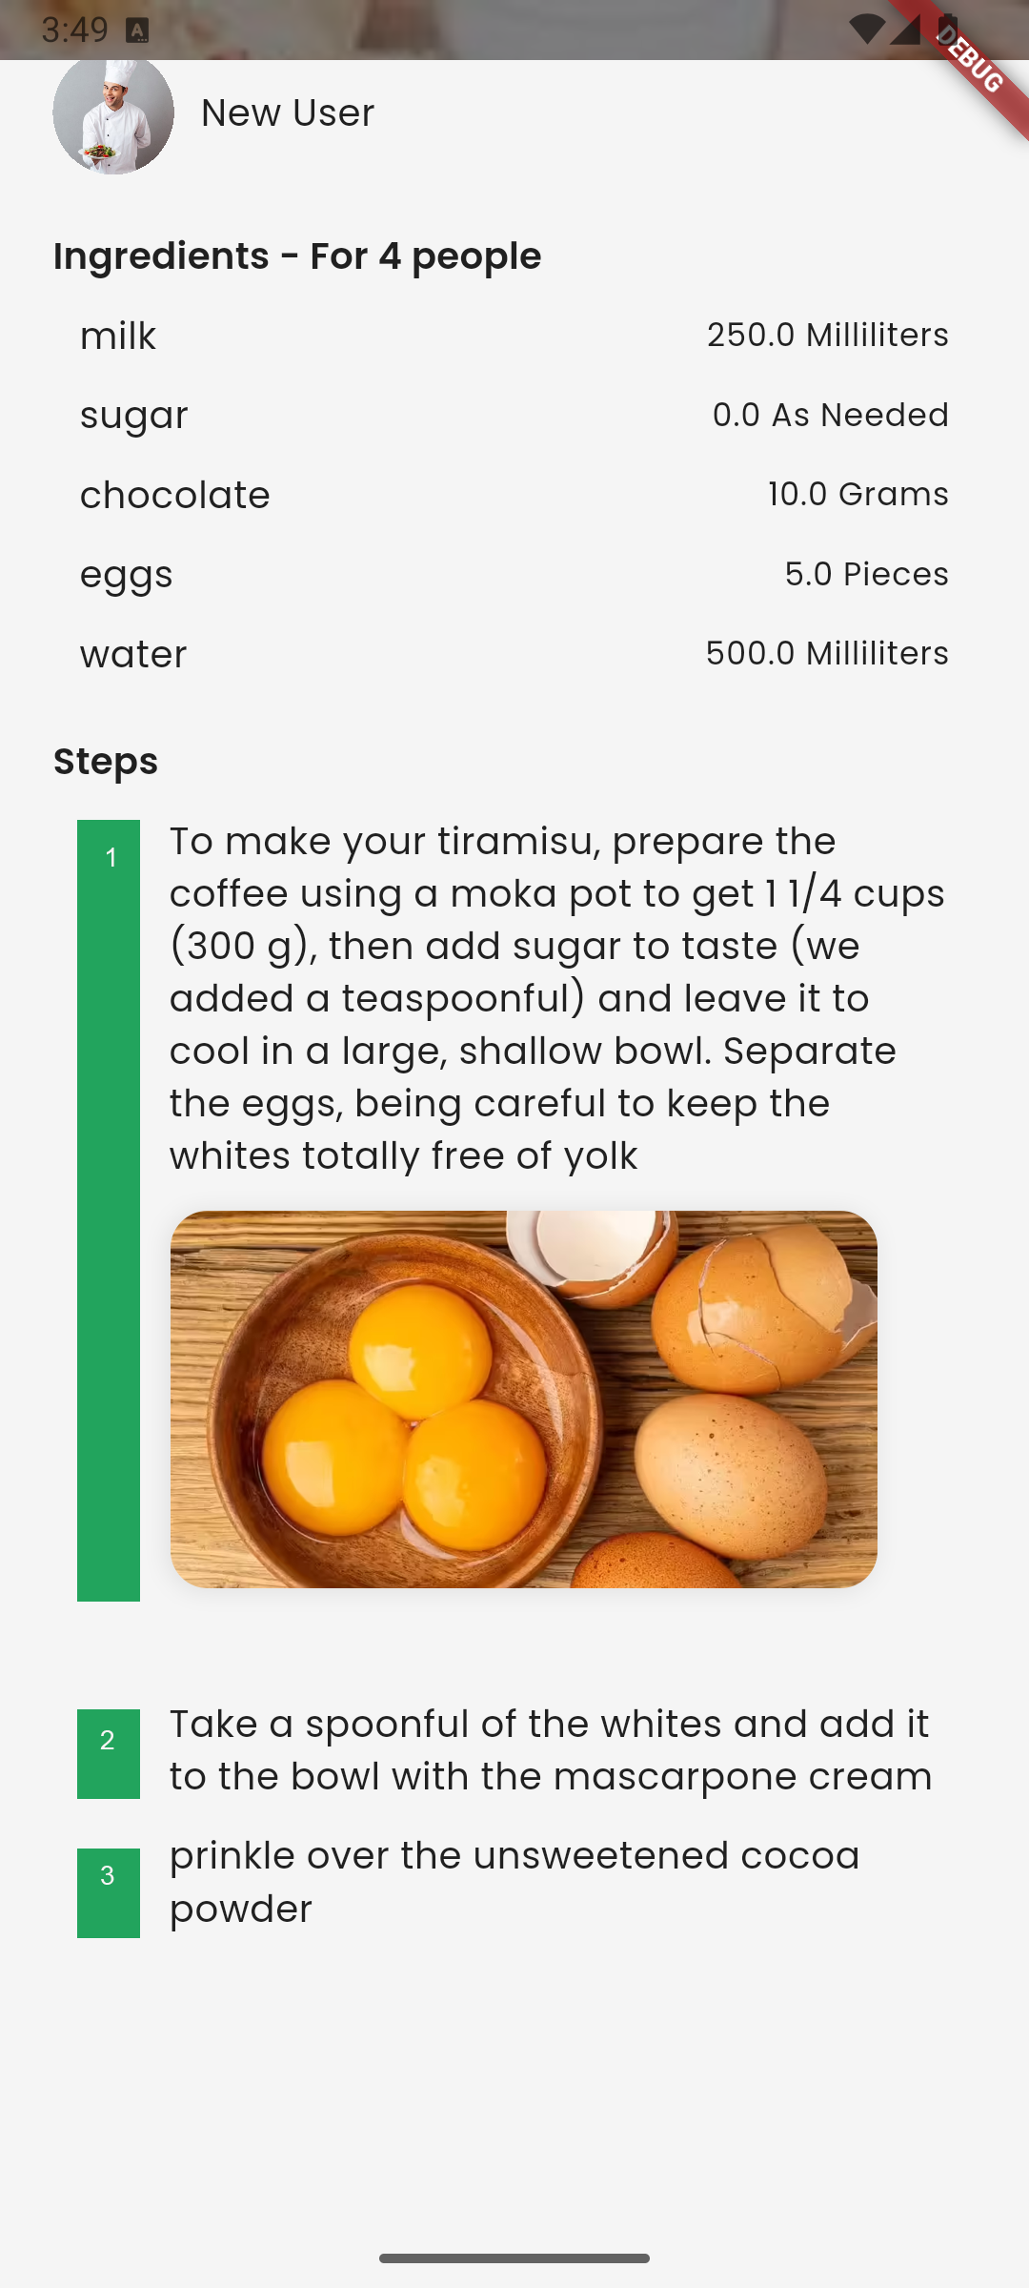Tap the mascarpone cream step text
This screenshot has width=1029, height=2288.
tap(551, 1750)
